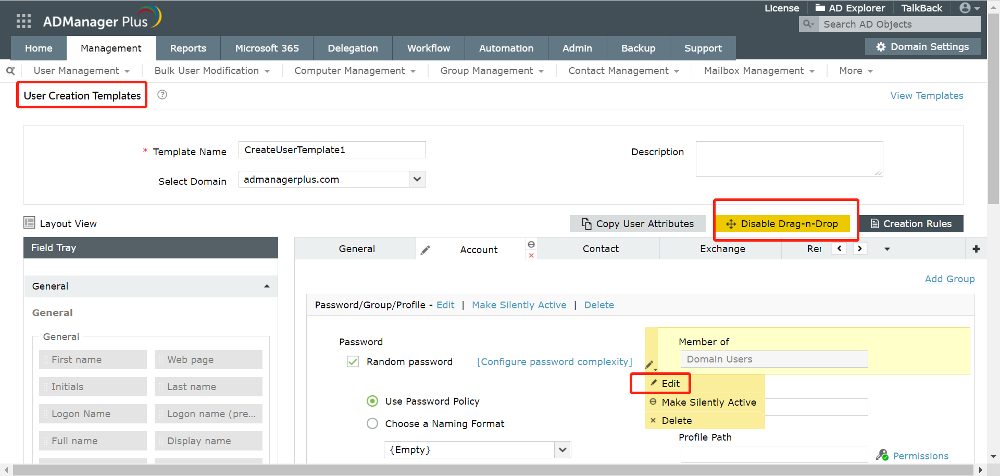Click the Description text area

tap(789, 159)
